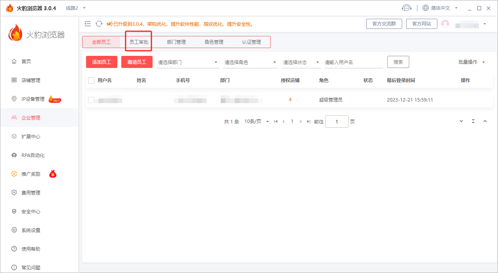Open 推广奖励 with the red packet badge
Viewport: 498px width, 273px height.
[14, 174]
